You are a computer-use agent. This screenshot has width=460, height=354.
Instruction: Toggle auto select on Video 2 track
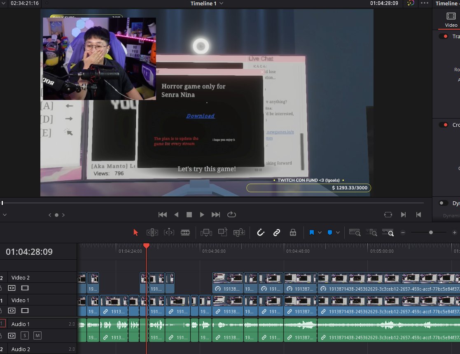[12, 288]
